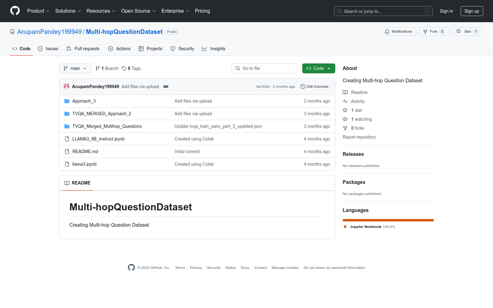Click the book icon on the README tab
The height and width of the screenshot is (308, 493).
67,183
